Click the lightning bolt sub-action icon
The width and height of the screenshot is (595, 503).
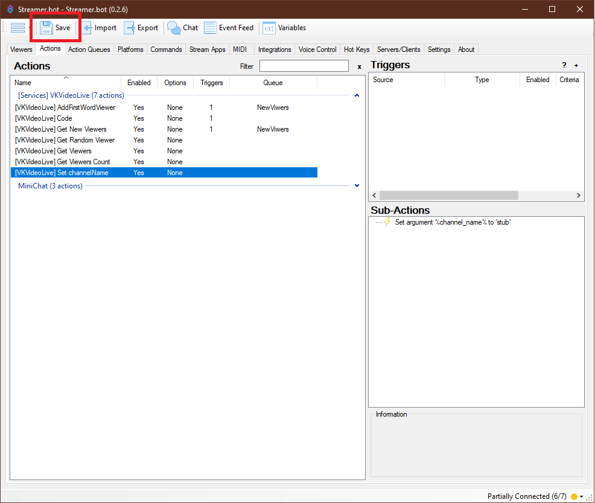click(387, 222)
